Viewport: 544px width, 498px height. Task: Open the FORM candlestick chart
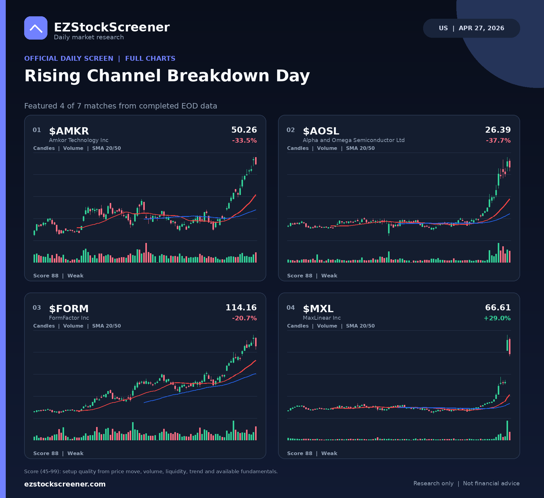[145, 374]
